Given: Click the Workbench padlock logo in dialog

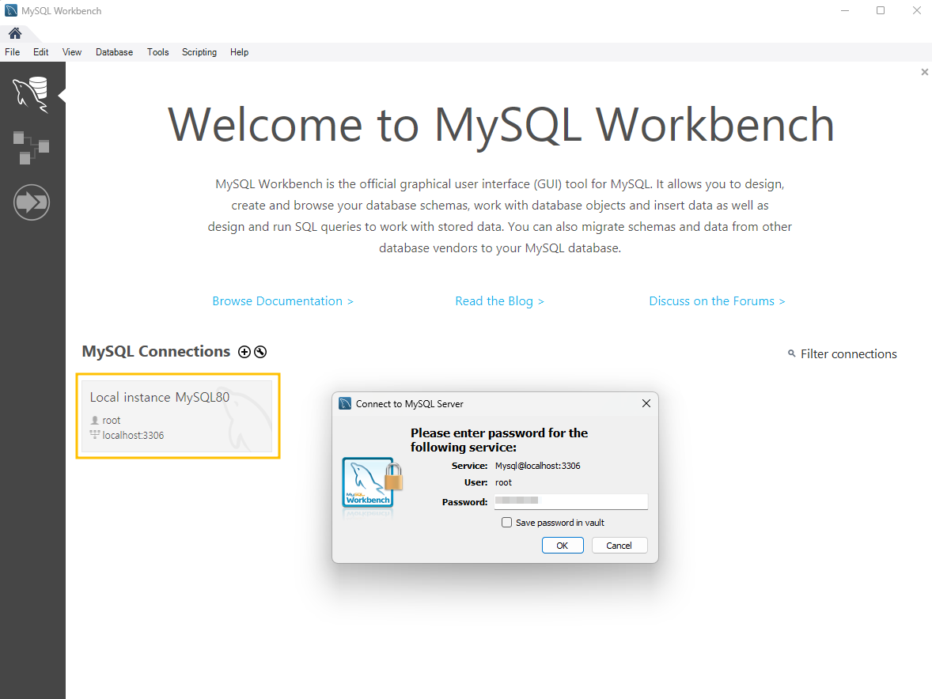Looking at the screenshot, I should [372, 482].
